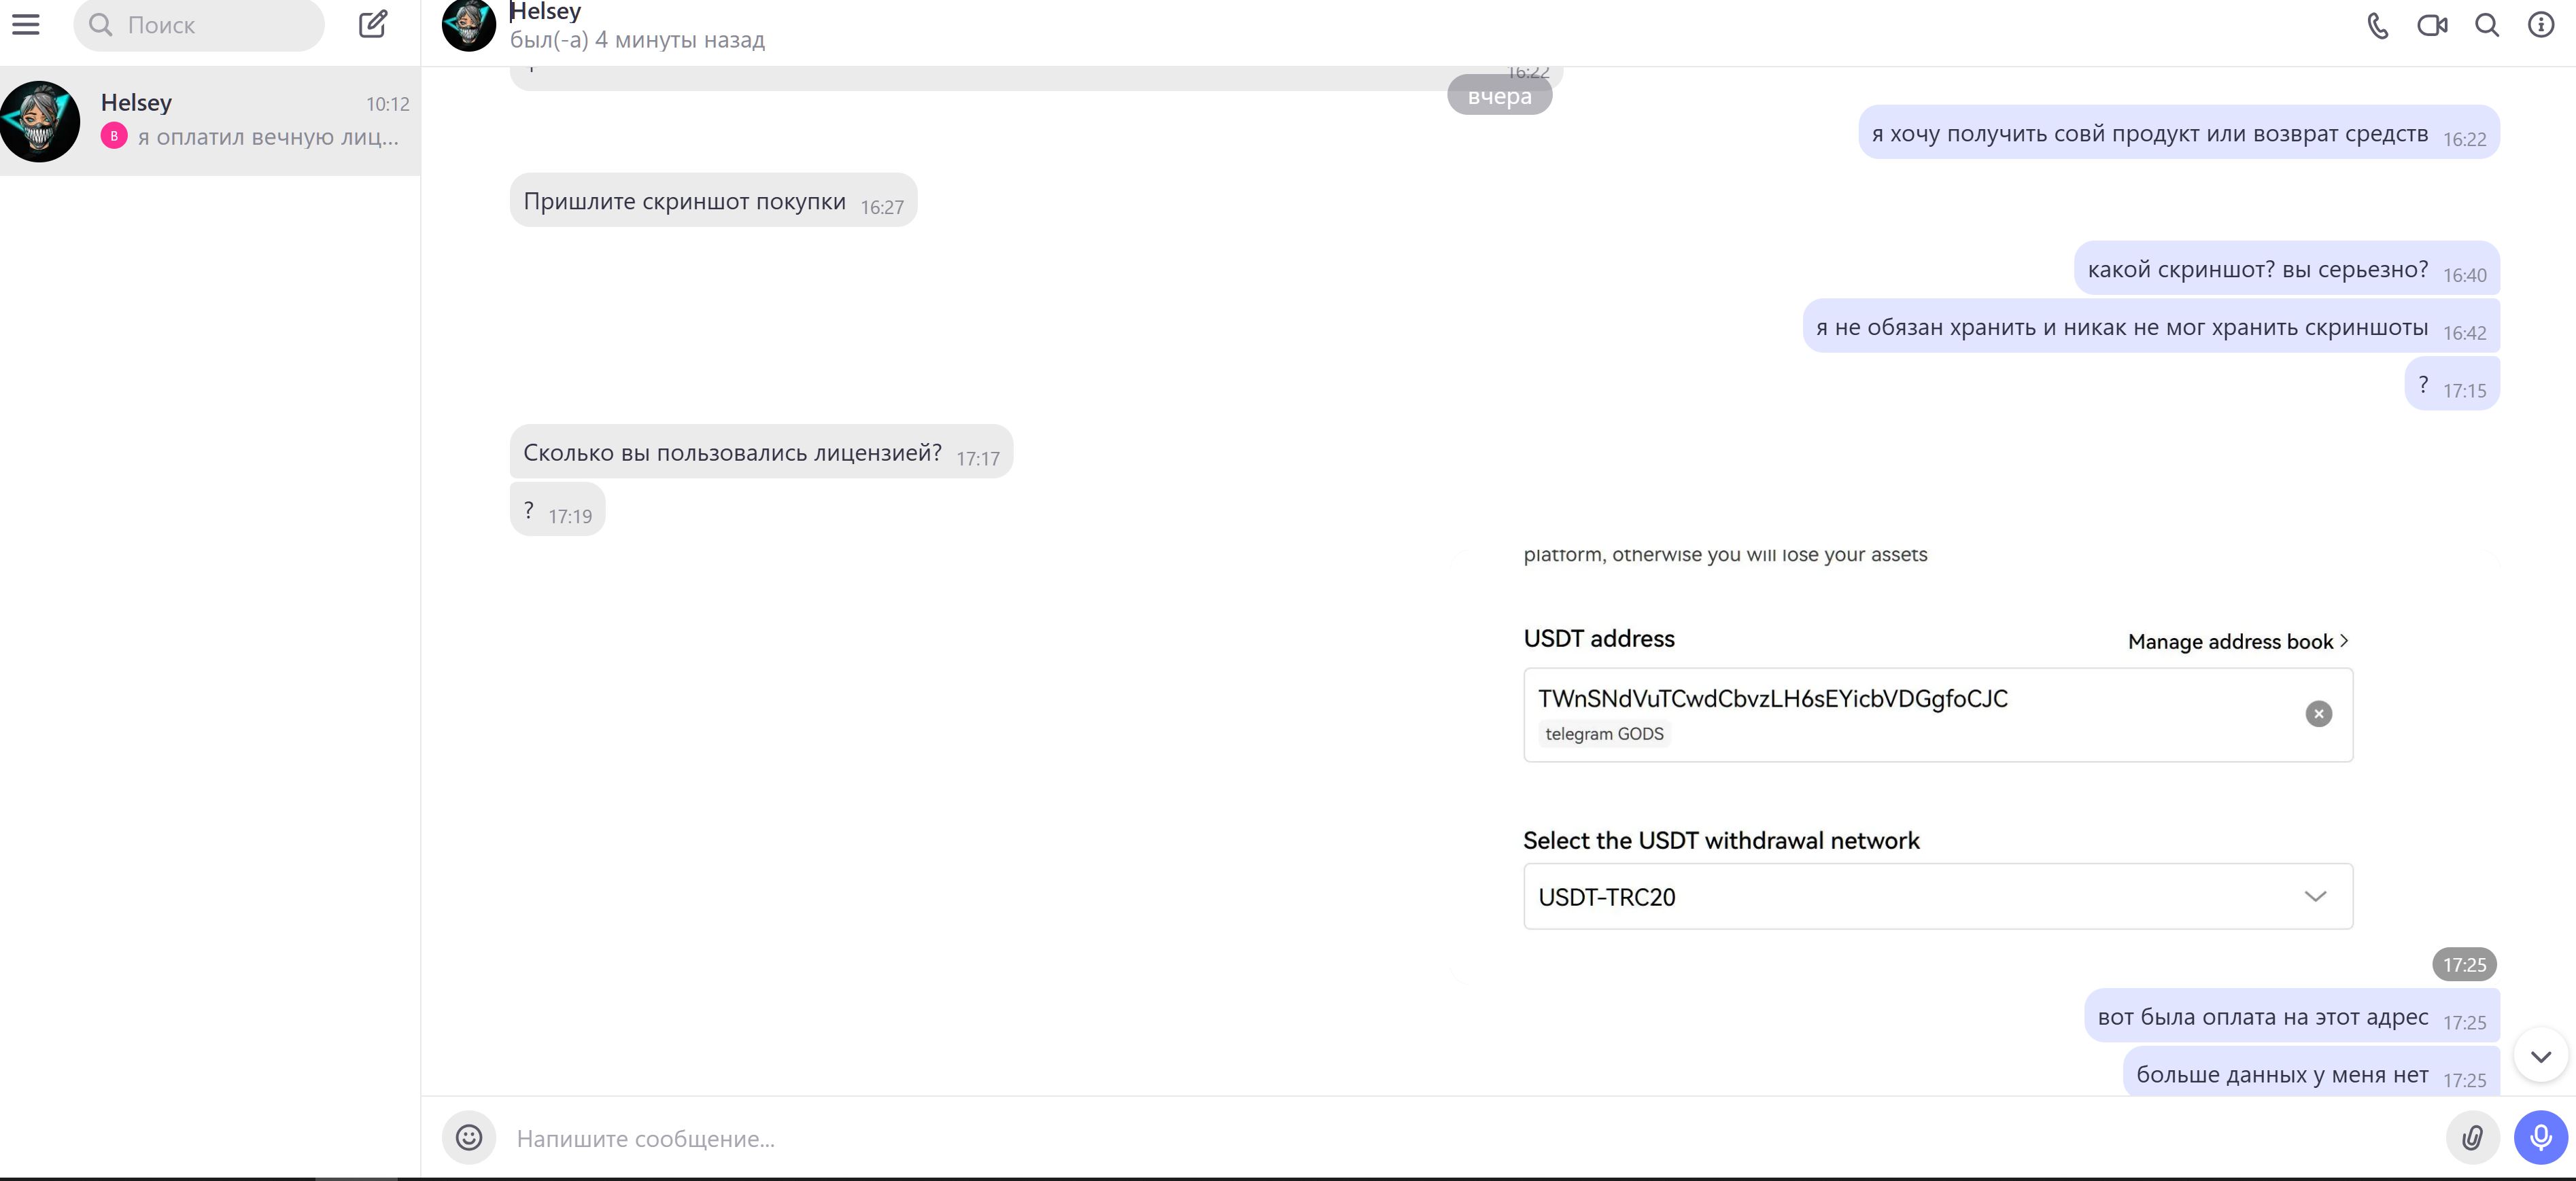
Task: Click Helsey's avatar in chat header
Action: (469, 25)
